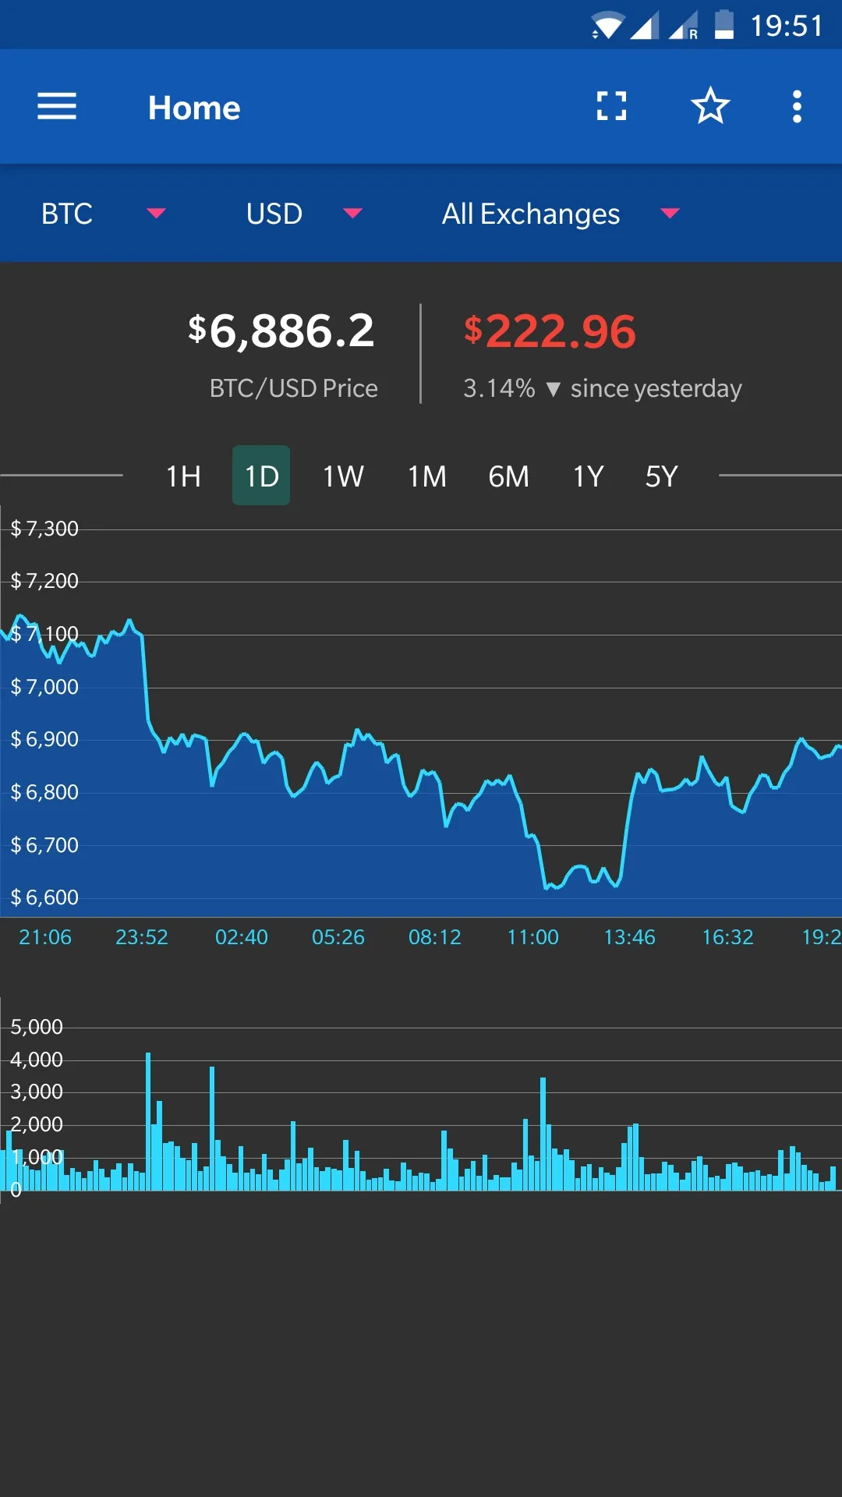Open the hamburger navigation menu
The height and width of the screenshot is (1497, 842).
pos(57,107)
